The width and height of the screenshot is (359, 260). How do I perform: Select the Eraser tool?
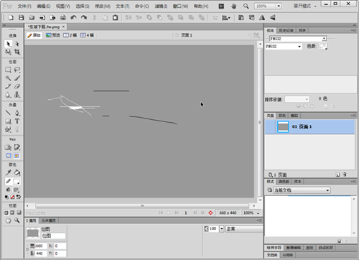17,86
